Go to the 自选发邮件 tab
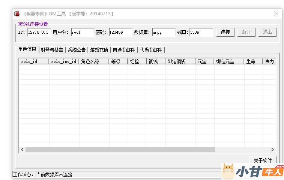 [x=124, y=50]
